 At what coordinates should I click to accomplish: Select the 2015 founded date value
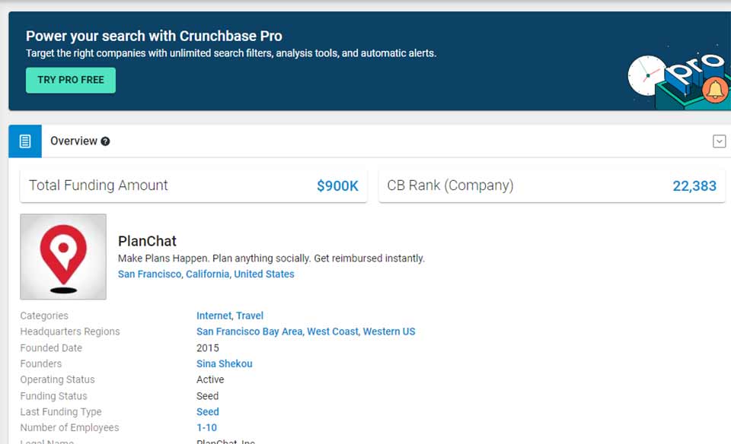[x=207, y=347]
